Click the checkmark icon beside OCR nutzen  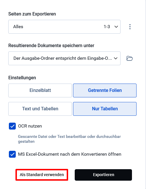click(x=12, y=126)
